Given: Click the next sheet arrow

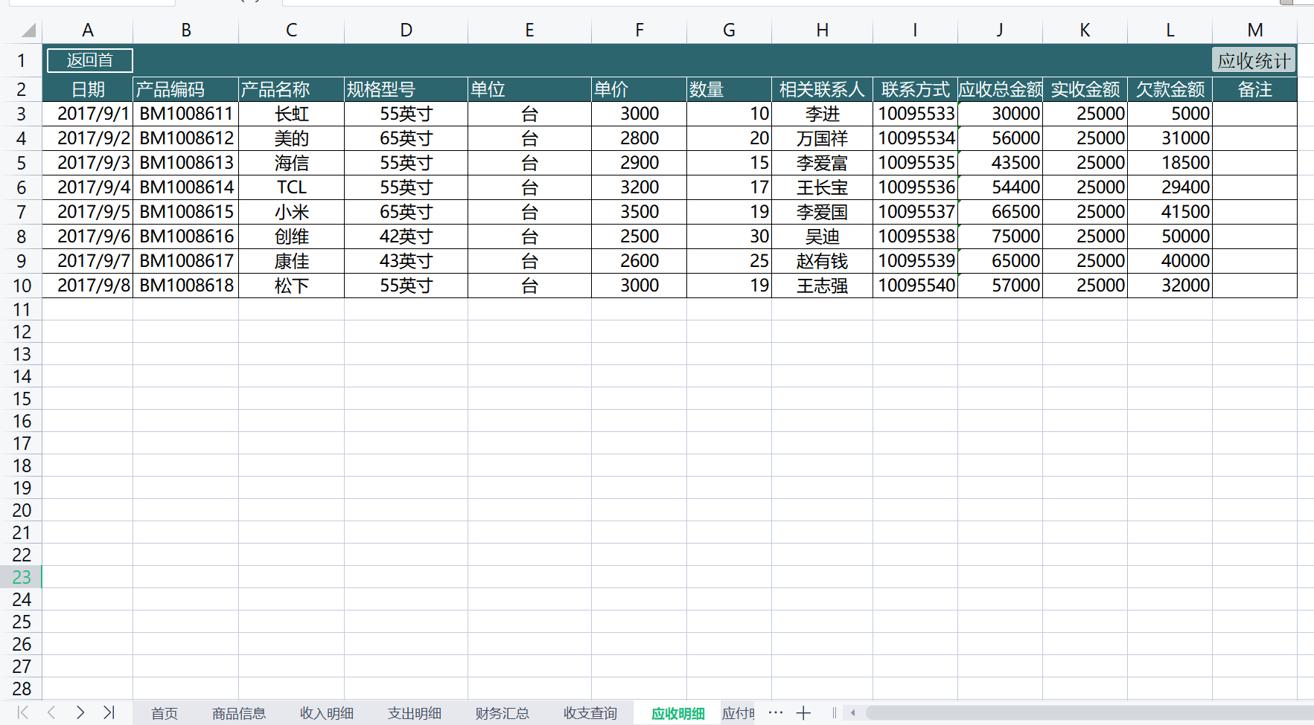Looking at the screenshot, I should 80,712.
